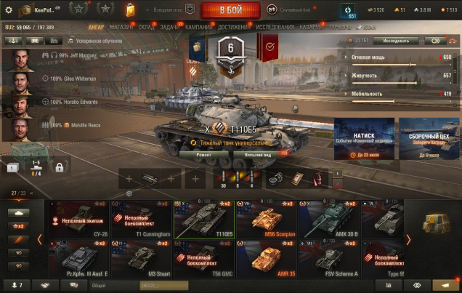Image resolution: width=462 pixels, height=293 pixels.
Task: Toggle accelerated crew training
Action: click(x=95, y=41)
